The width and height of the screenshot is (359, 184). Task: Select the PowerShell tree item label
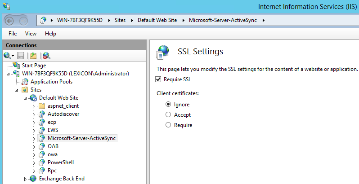pyautogui.click(x=61, y=162)
